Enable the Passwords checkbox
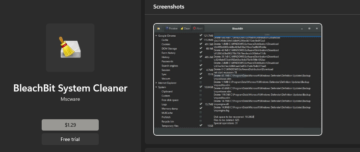 (201, 61)
